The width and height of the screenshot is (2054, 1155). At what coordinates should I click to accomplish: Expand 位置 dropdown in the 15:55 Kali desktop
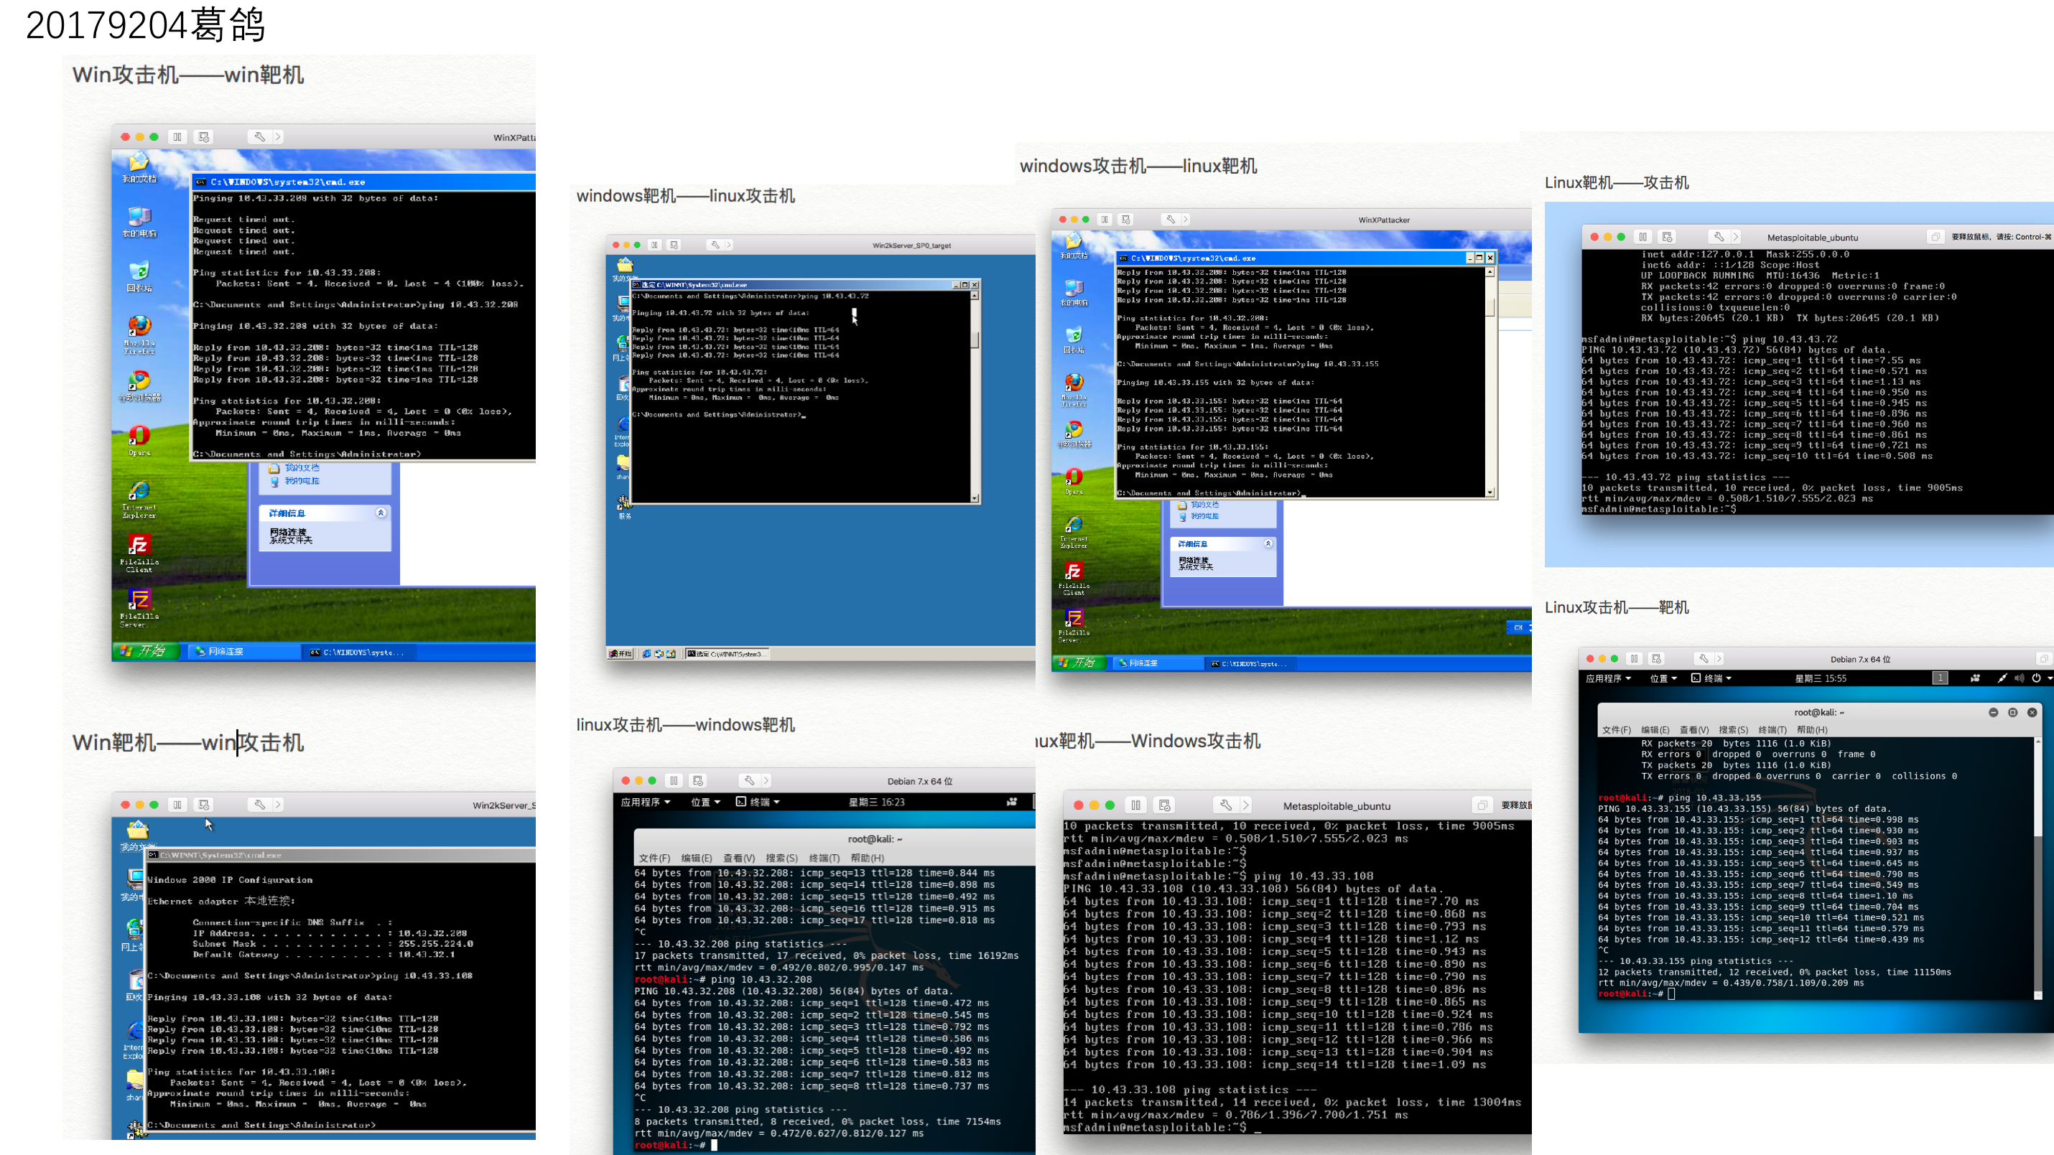pos(1663,678)
